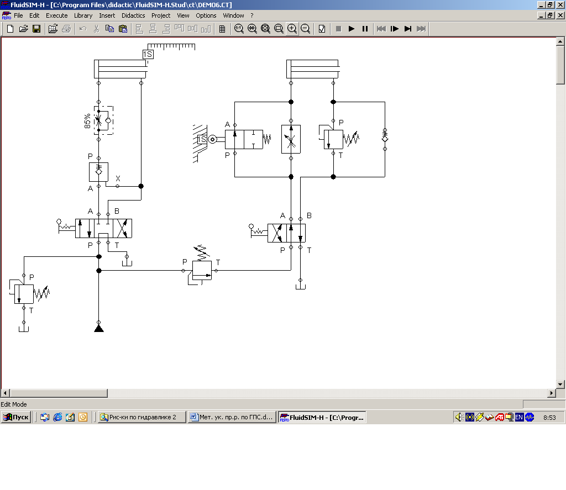Click the Align Right toolbar icon
This screenshot has height=490, width=566.
coord(166,29)
